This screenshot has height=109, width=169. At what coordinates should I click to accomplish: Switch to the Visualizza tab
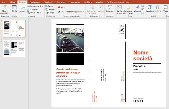pyautogui.click(x=99, y=2)
